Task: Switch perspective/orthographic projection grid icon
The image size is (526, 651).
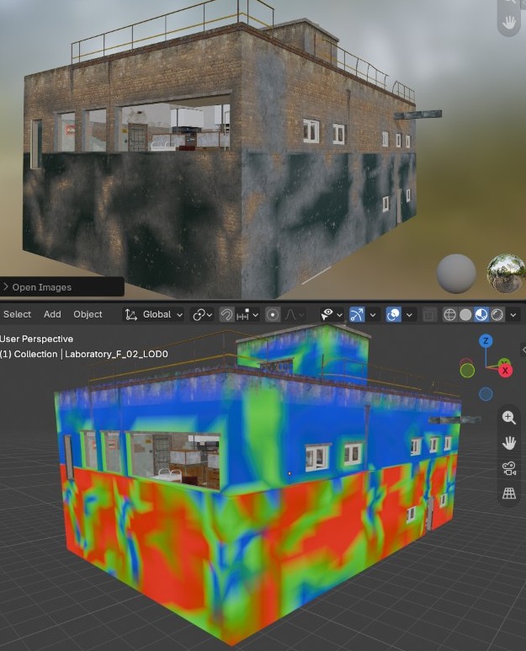Action: tap(509, 494)
